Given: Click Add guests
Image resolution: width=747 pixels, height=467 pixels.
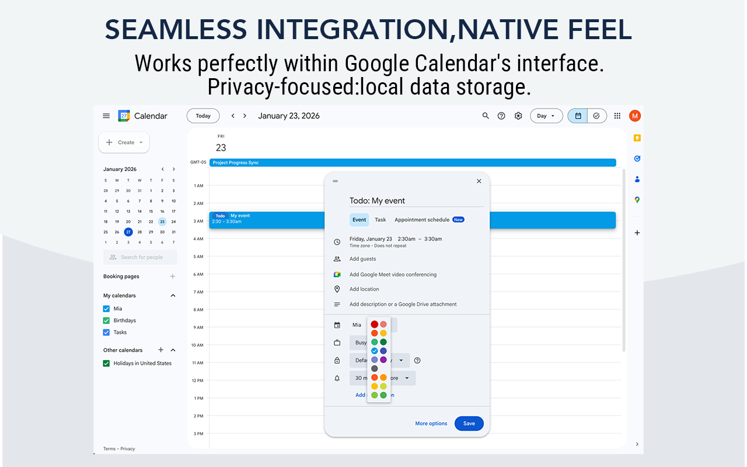Looking at the screenshot, I should pyautogui.click(x=363, y=259).
